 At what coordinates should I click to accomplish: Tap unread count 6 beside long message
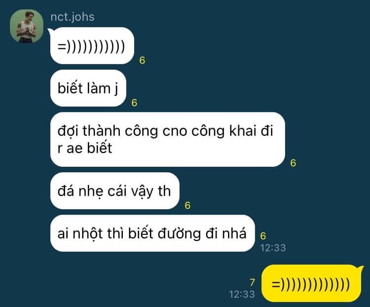point(293,163)
